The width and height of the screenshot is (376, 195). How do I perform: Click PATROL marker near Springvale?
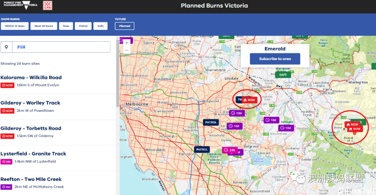(x=202, y=150)
